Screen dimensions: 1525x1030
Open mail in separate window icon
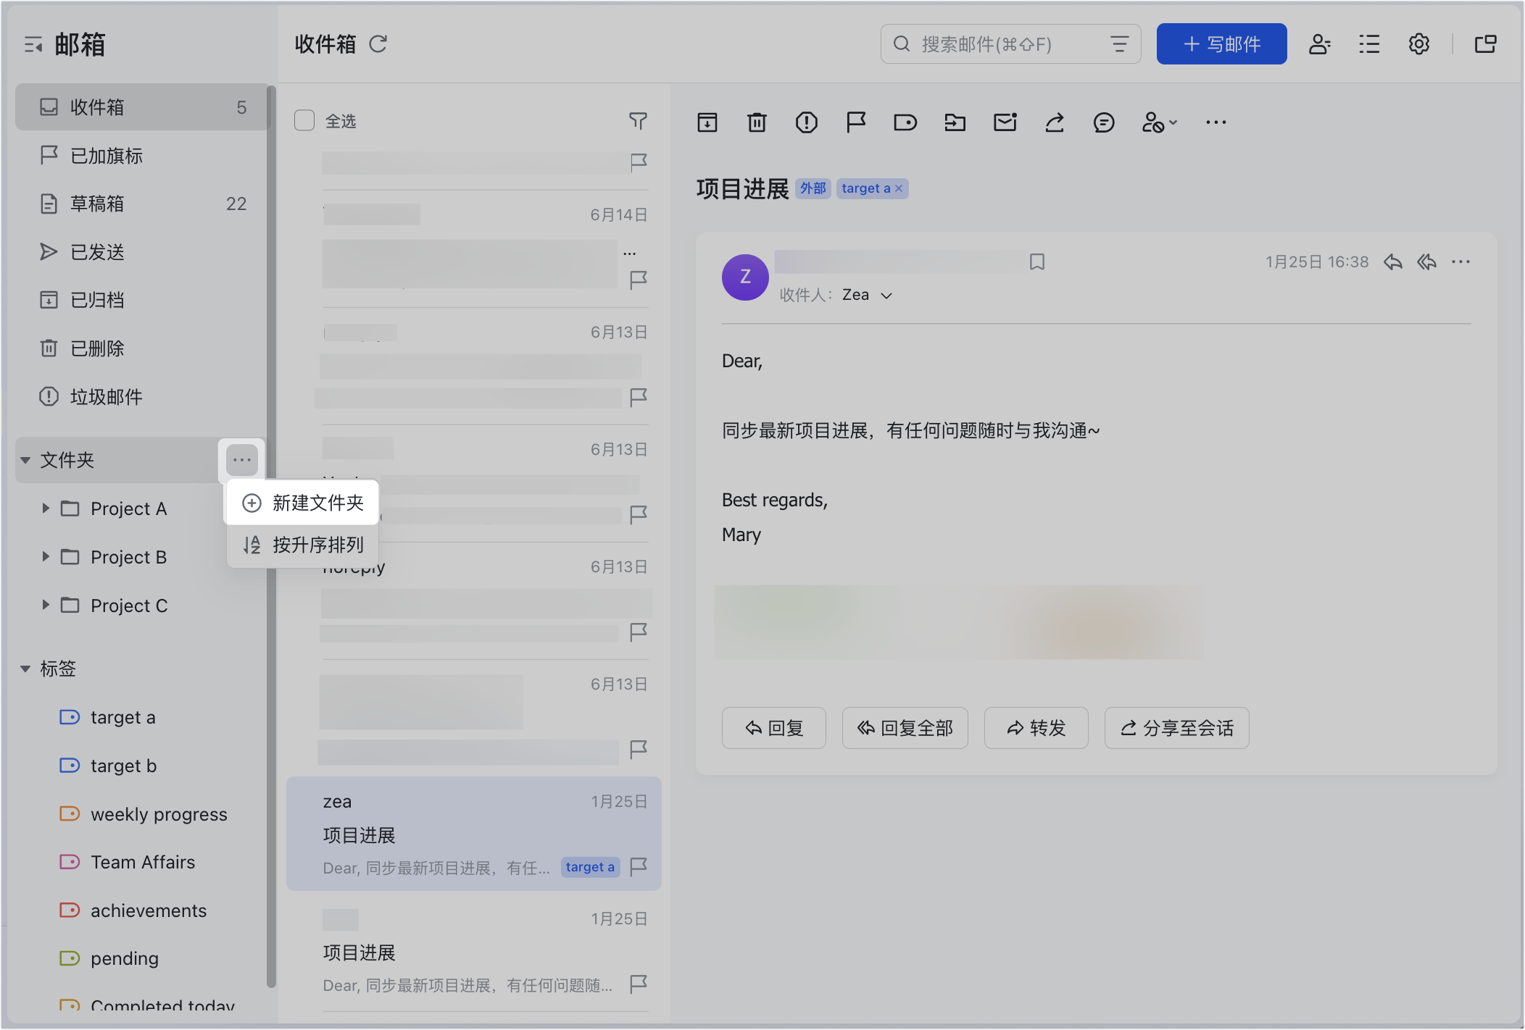coord(1486,44)
